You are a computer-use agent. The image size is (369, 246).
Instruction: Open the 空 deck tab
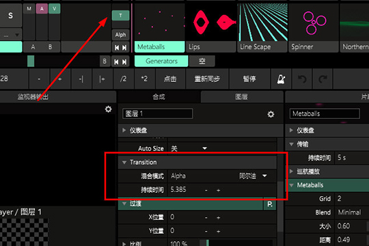(x=202, y=61)
